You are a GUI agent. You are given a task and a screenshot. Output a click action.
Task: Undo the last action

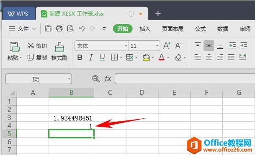point(82,29)
